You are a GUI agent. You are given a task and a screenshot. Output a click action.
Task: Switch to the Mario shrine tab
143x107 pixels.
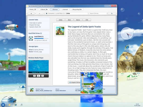[78, 20]
